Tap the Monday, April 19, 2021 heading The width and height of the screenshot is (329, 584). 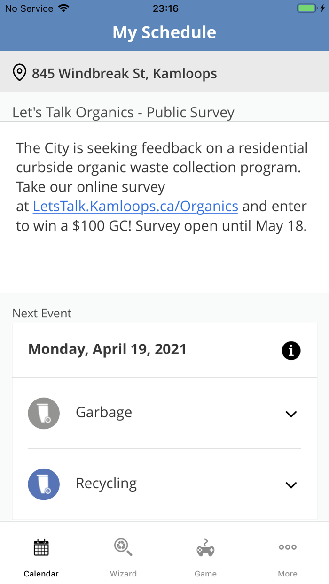[107, 349]
